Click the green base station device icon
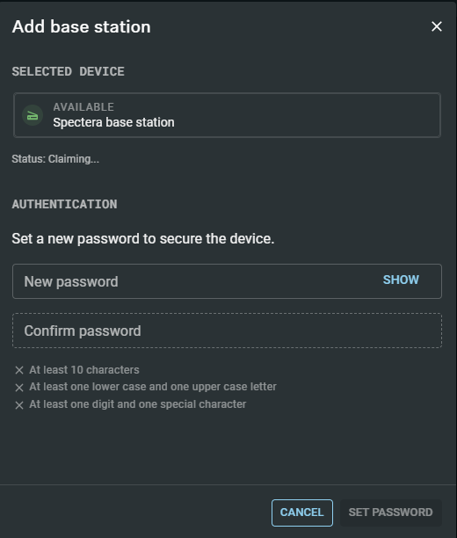457x538 pixels. 33,115
